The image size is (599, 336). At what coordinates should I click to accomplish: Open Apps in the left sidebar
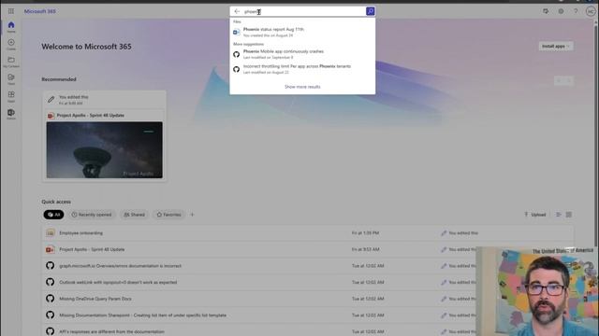[11, 97]
